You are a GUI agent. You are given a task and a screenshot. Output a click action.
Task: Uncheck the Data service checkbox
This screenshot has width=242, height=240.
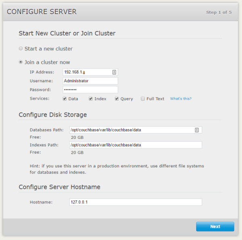click(65, 98)
